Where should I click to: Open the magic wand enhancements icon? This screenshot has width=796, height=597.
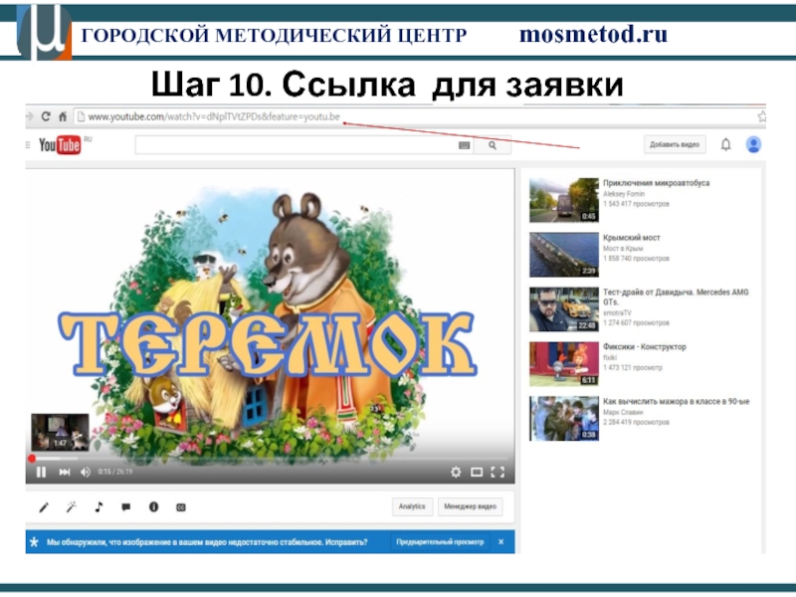point(71,506)
